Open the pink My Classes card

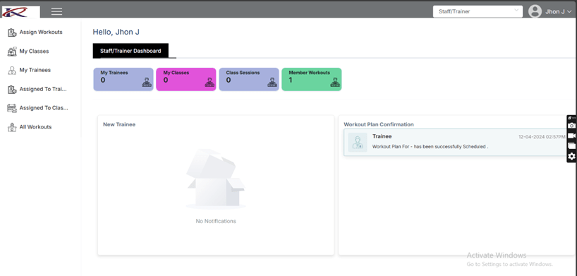click(x=186, y=79)
